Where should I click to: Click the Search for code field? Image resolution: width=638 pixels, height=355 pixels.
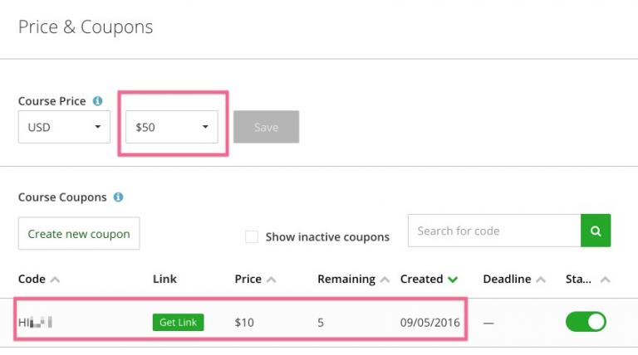click(494, 231)
